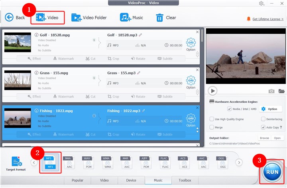
Task: Rename Golf - 18528.mp3 with pencil icon
Action: point(140,35)
